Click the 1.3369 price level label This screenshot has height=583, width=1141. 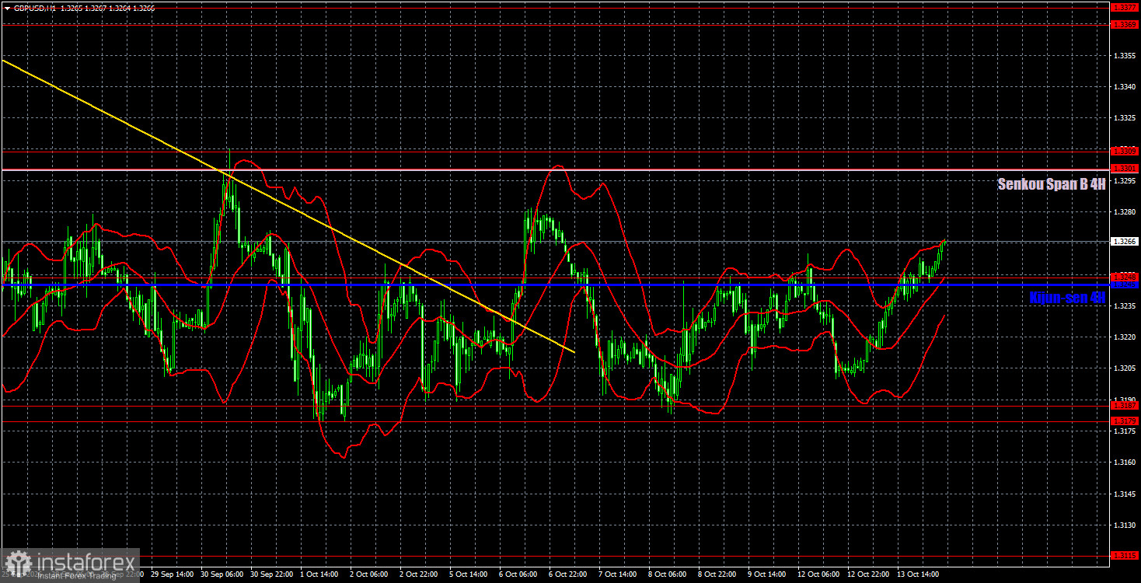[x=1125, y=25]
